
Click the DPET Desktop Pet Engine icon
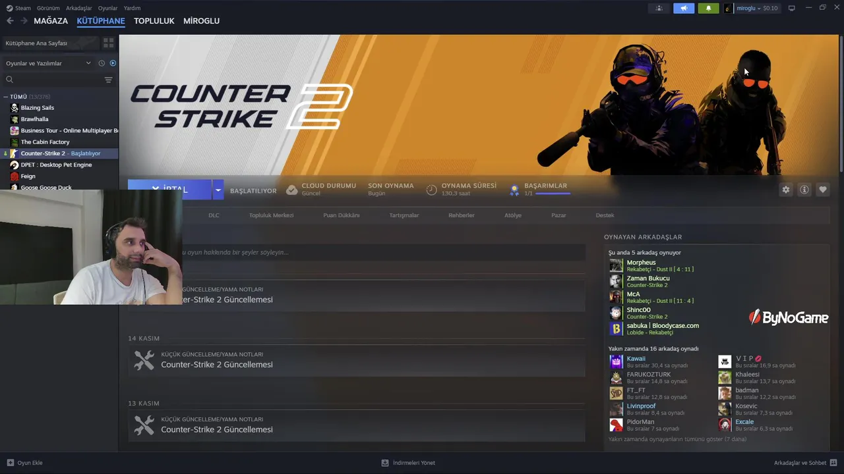coord(15,165)
